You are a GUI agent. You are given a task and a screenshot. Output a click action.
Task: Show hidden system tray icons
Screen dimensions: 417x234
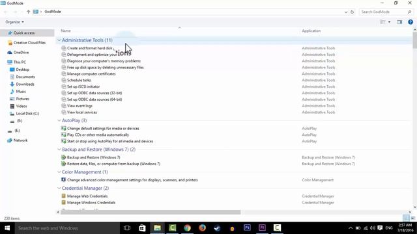351,228
